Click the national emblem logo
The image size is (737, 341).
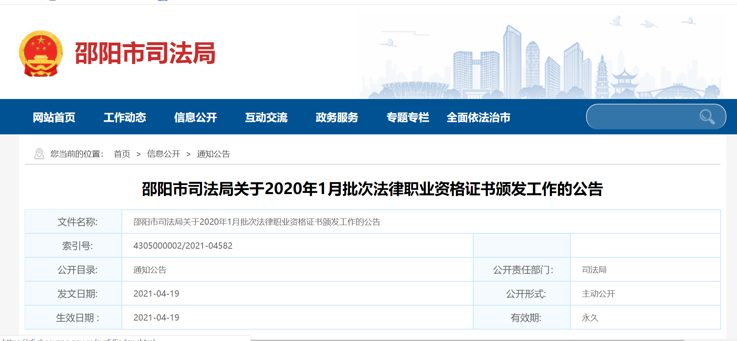[41, 53]
